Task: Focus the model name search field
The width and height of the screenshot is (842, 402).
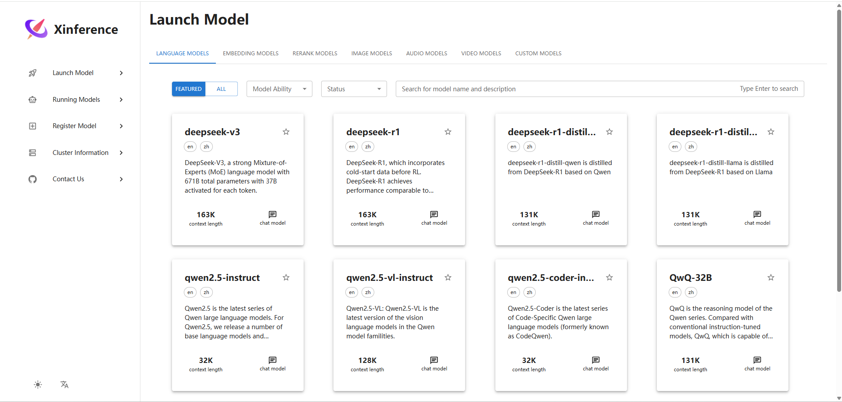Action: [x=600, y=89]
